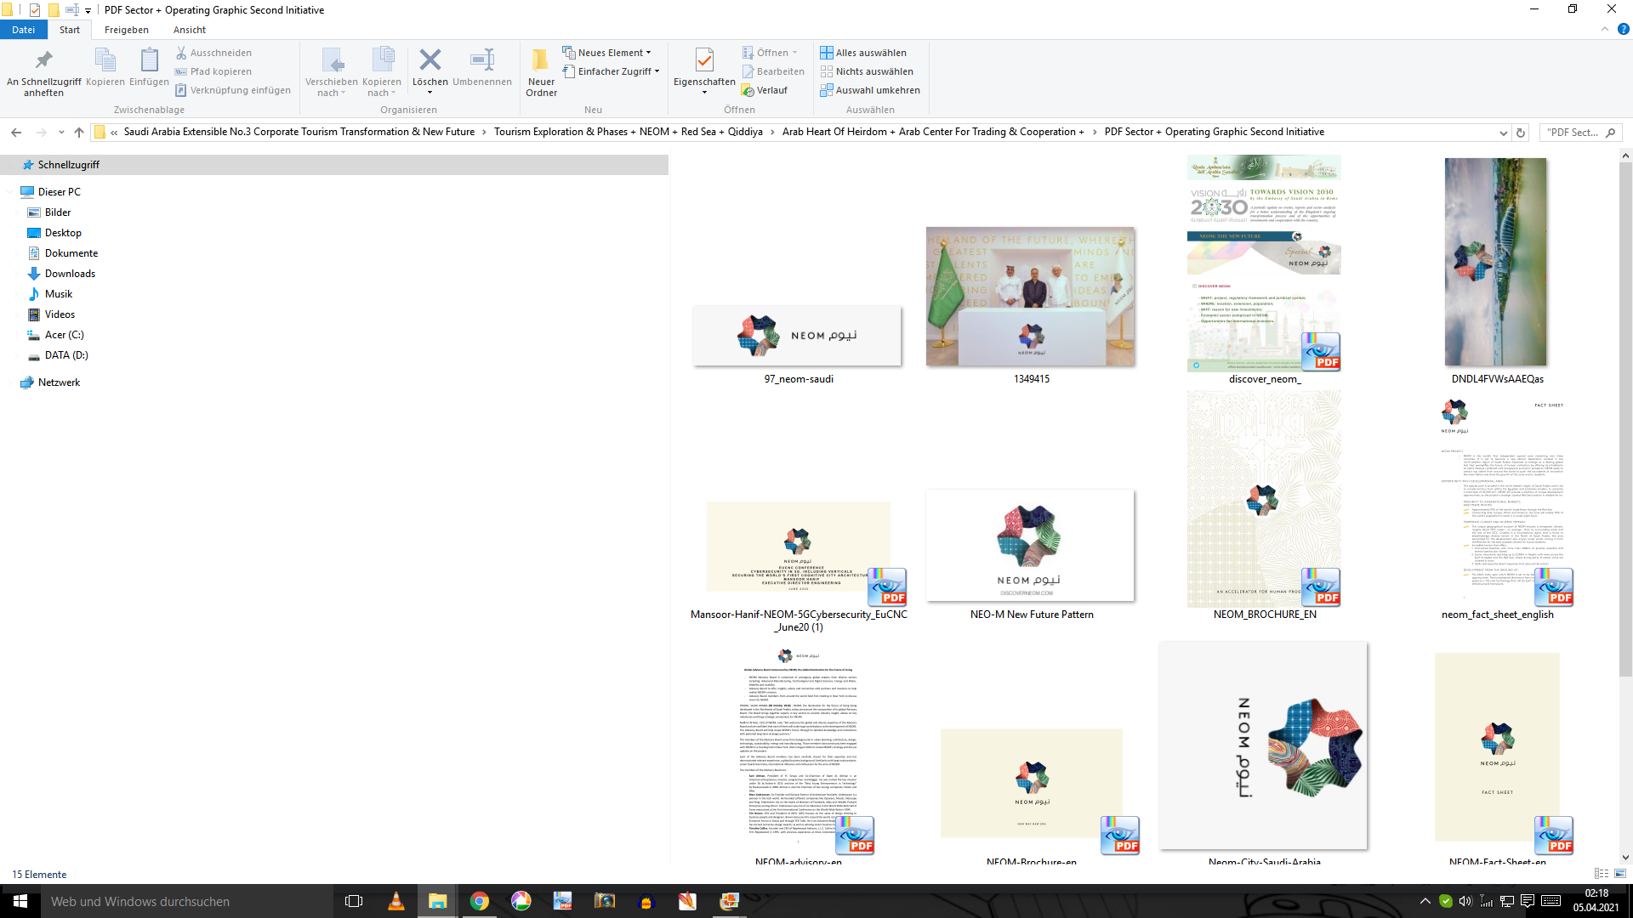Screen dimensions: 1633x918
Task: Show hidden system tray icons
Action: [x=1425, y=901]
